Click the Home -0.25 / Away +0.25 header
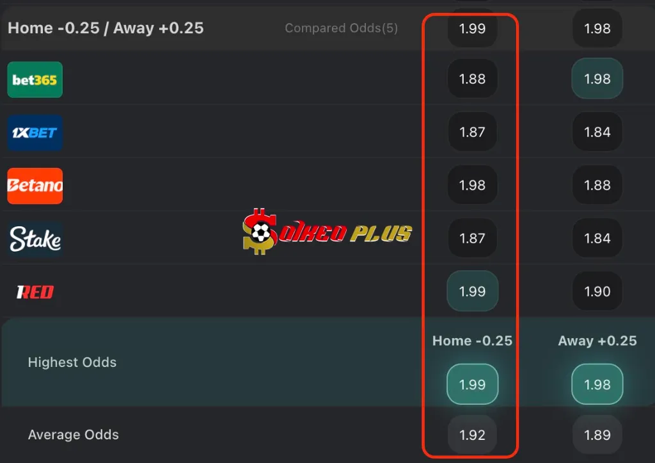This screenshot has height=463, width=655. pyautogui.click(x=106, y=28)
